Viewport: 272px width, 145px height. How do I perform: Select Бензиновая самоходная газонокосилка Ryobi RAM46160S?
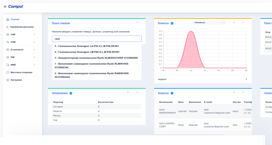point(97,75)
